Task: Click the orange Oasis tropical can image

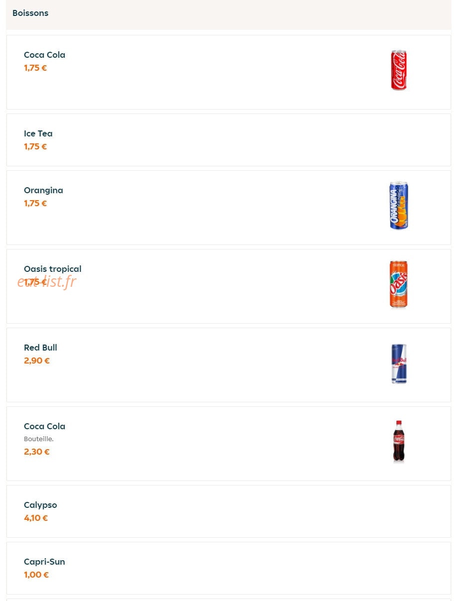Action: 398,284
